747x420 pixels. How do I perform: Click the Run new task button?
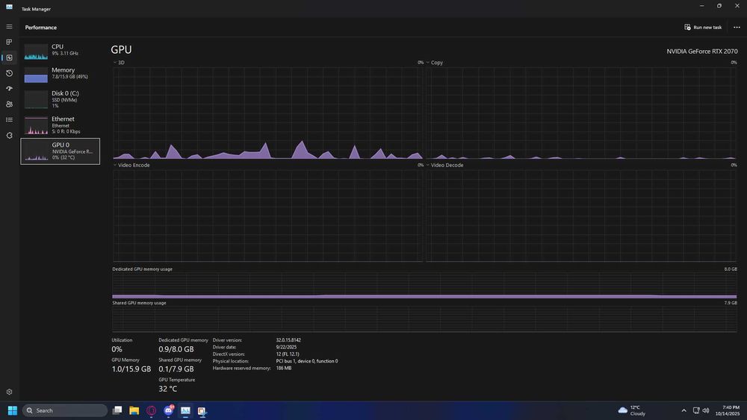pos(703,27)
